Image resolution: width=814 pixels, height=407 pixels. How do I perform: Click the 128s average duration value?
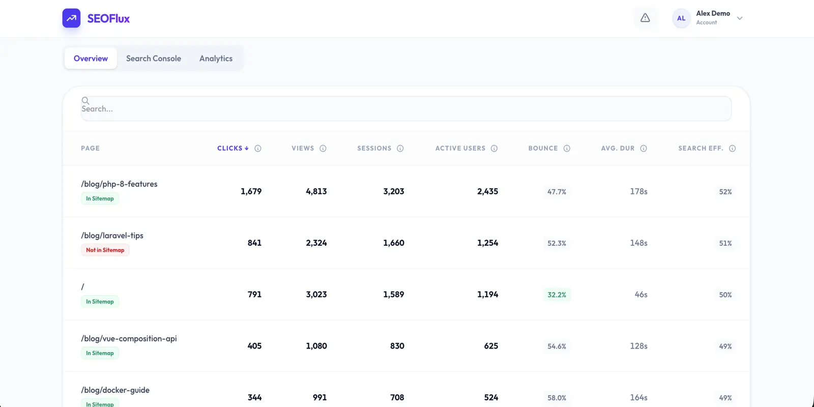point(638,346)
